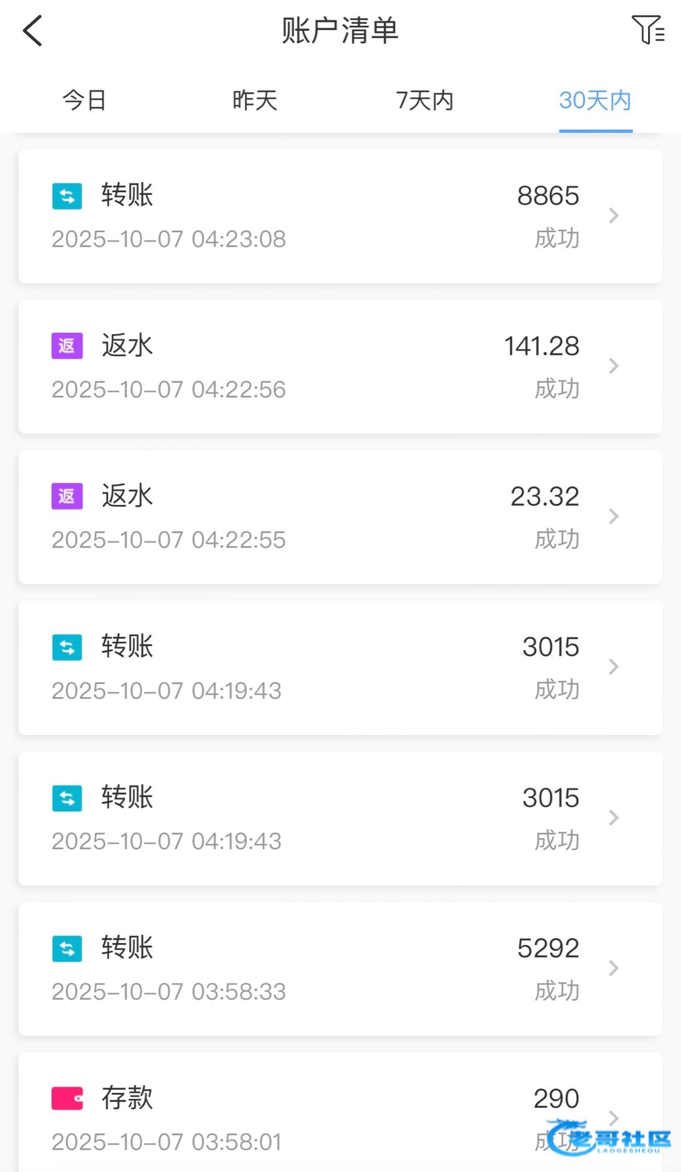Expand details chevron for 5292 transfer
Viewport: 681px width, 1172px height.
(x=613, y=968)
